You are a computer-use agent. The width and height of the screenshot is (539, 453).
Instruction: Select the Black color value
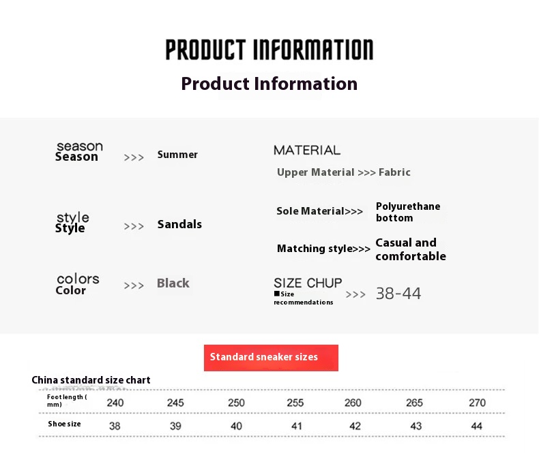(x=173, y=283)
